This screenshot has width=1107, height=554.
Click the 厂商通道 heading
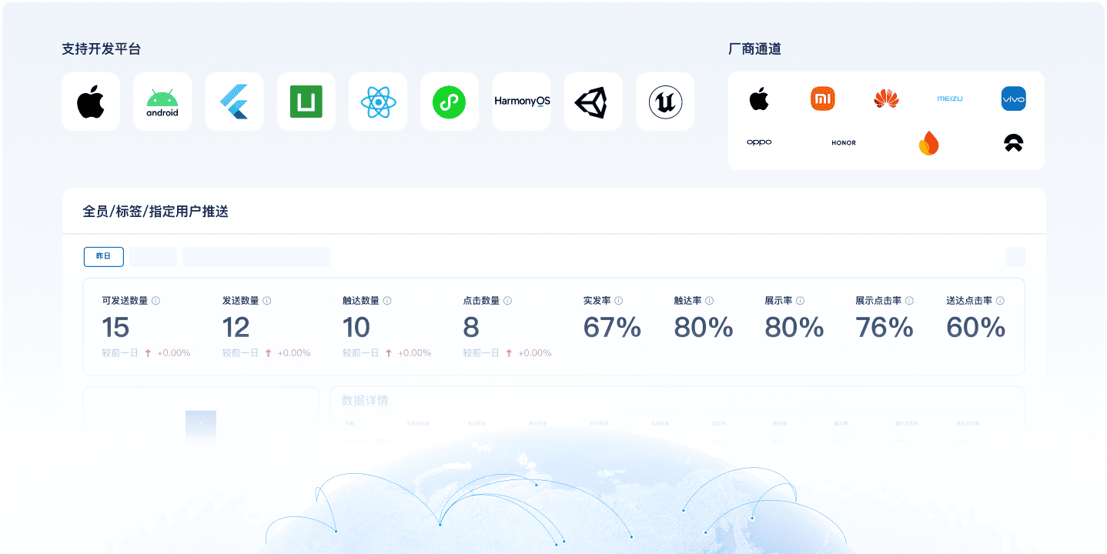(754, 48)
